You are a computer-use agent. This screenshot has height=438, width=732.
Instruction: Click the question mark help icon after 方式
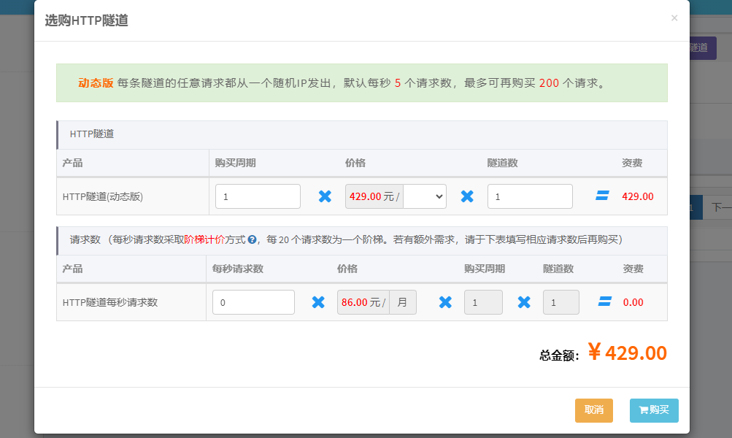(252, 239)
